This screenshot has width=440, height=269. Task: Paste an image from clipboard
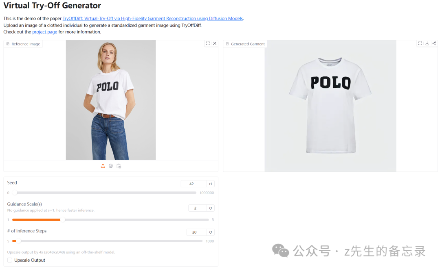pyautogui.click(x=119, y=166)
